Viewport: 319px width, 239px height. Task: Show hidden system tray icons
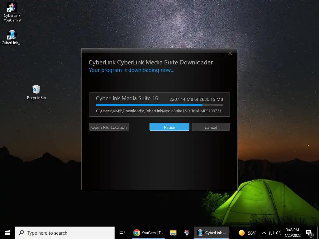pos(264,233)
